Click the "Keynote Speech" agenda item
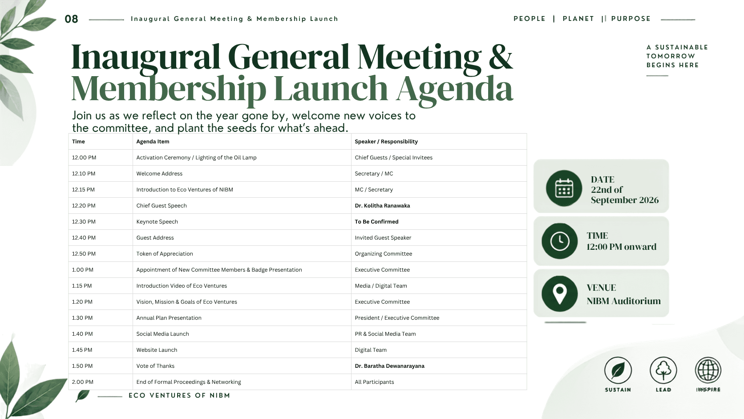This screenshot has width=744, height=419. [x=157, y=222]
